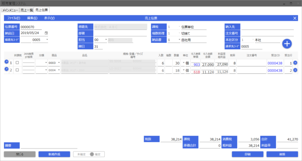Image resolution: width=302 pixels, height=161 pixels.
Task: Click the 税率 field in row 1
Action: tap(233, 63)
